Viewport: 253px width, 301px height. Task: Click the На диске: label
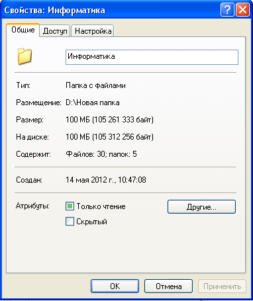click(32, 137)
